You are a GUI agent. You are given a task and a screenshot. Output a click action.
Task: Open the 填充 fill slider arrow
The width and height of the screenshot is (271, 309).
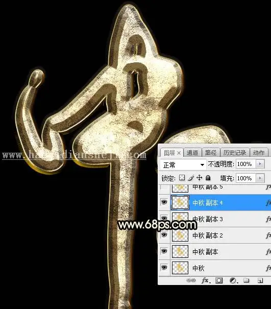(x=260, y=178)
